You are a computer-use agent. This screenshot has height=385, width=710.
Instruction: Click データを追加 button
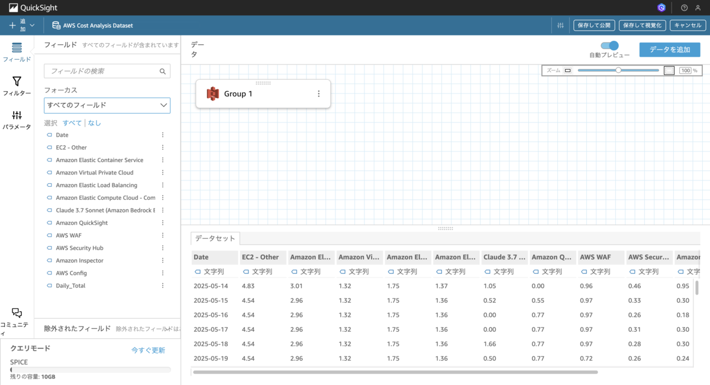(x=670, y=50)
